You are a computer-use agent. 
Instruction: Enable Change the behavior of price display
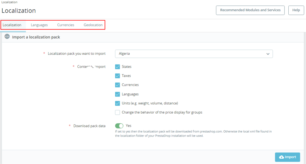click(117, 113)
